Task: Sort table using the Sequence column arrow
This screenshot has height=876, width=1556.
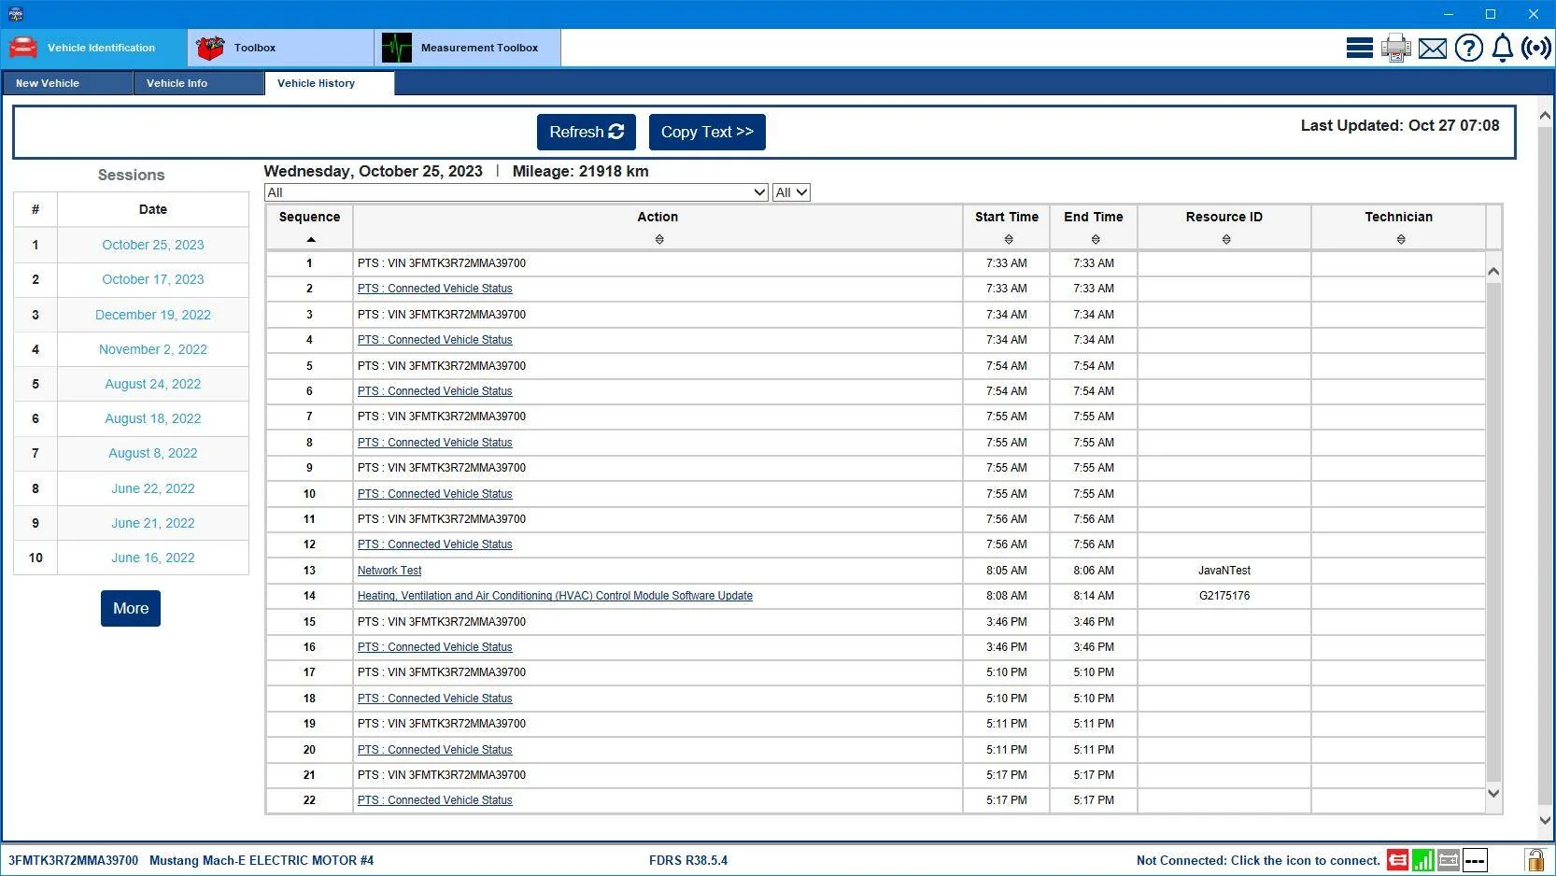Action: pos(310,240)
